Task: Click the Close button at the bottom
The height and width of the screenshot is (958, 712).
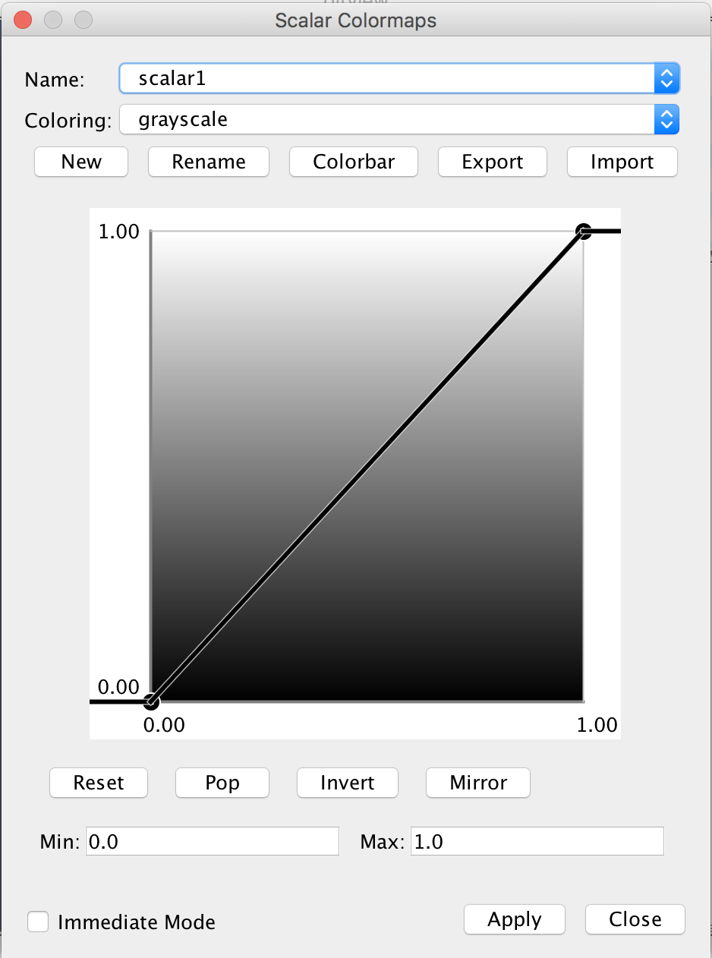Action: (x=635, y=919)
